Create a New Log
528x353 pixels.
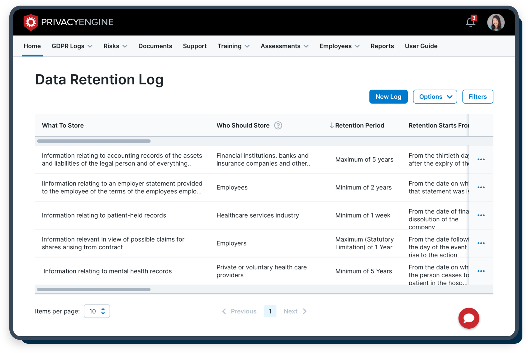(388, 96)
